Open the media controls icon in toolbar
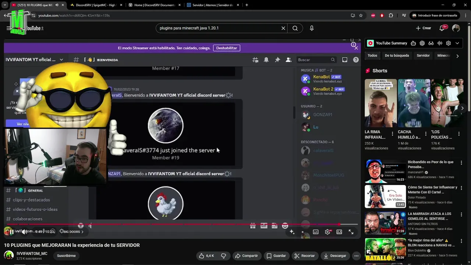The width and height of the screenshot is (471, 265). tap(404, 15)
